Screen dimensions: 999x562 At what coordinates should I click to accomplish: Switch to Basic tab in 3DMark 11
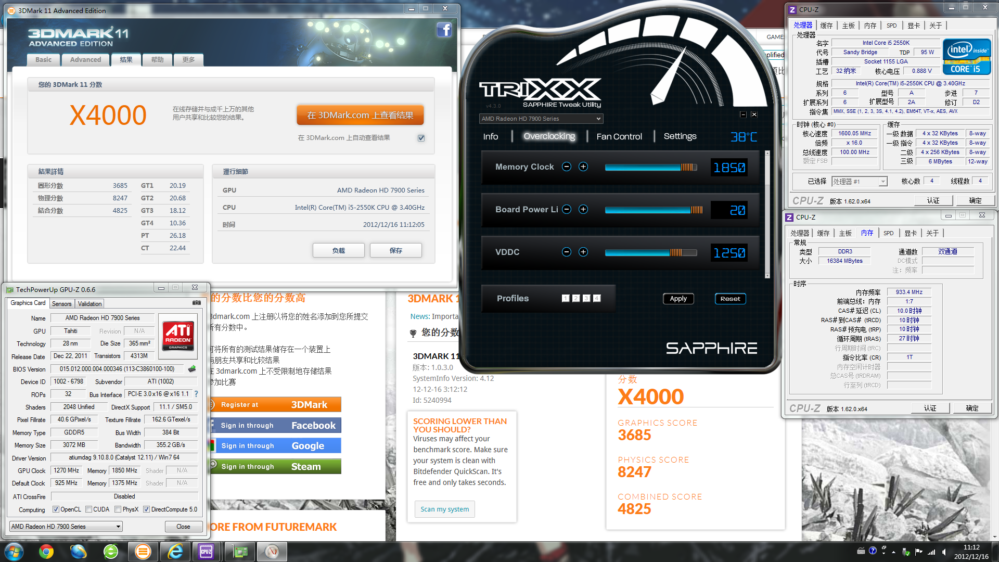point(43,60)
